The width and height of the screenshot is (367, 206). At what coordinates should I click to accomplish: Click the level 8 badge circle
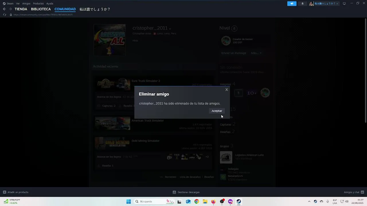tap(234, 28)
